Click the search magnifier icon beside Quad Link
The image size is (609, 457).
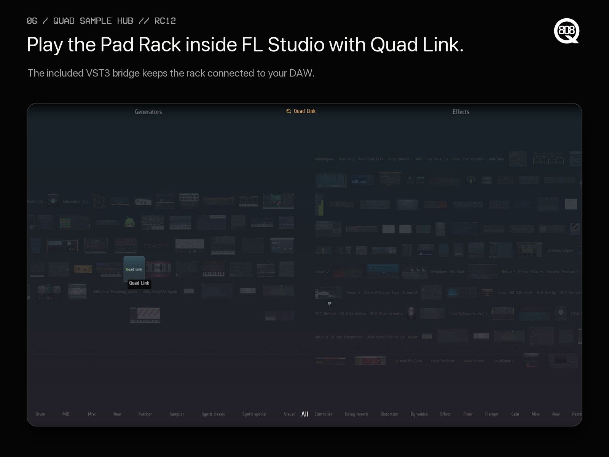(289, 111)
